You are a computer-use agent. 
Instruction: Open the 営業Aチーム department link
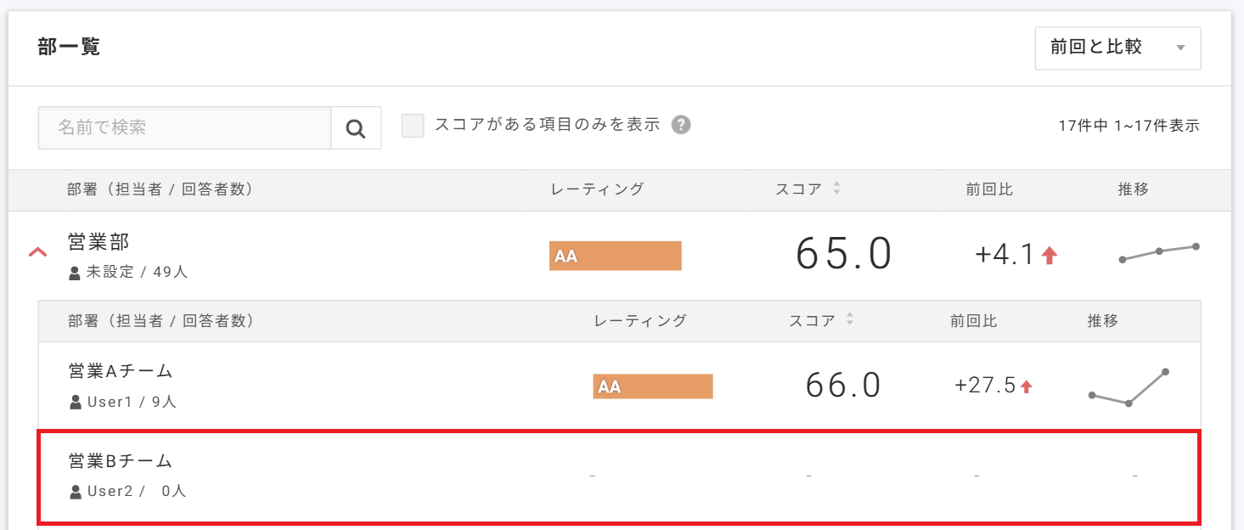(x=121, y=371)
